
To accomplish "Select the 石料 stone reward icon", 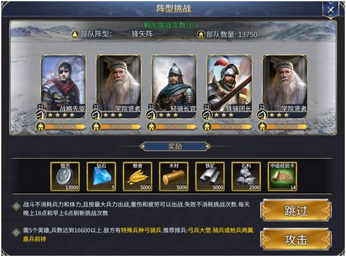I will point(246,176).
